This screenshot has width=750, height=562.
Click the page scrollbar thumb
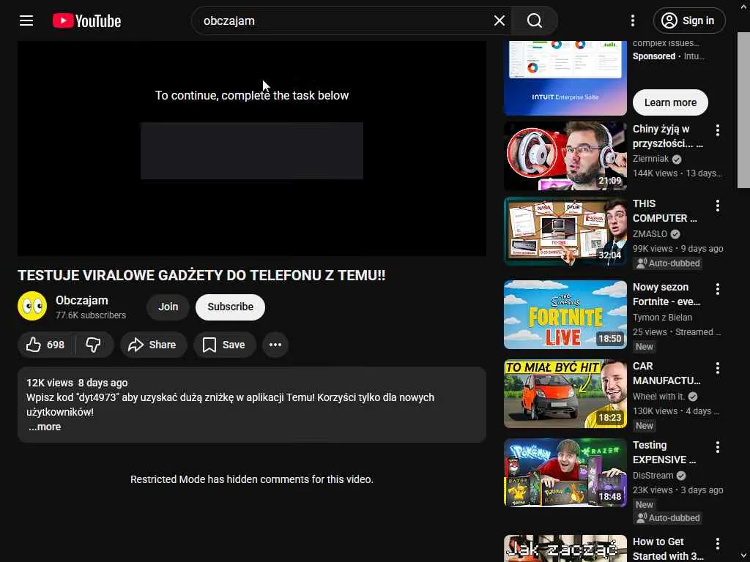coord(743,110)
